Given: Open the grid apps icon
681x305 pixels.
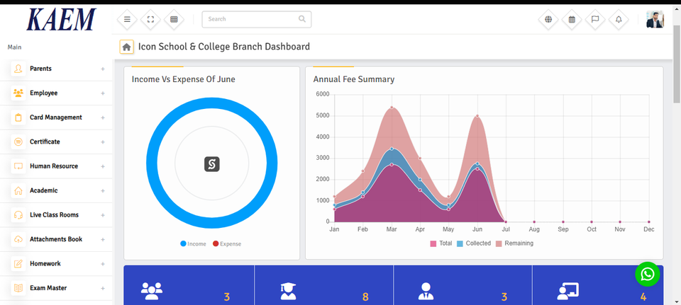Looking at the screenshot, I should [174, 19].
